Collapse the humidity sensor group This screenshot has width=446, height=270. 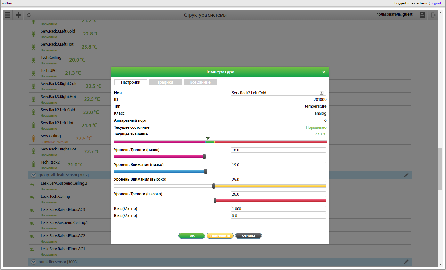tap(33, 262)
